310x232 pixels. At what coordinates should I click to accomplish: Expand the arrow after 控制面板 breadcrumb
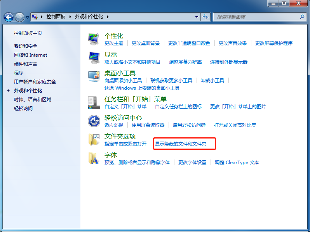70,17
